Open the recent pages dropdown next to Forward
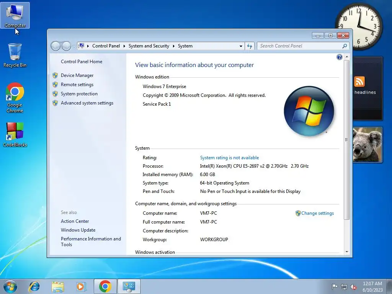Image resolution: width=392 pixels, height=294 pixels. click(74, 46)
